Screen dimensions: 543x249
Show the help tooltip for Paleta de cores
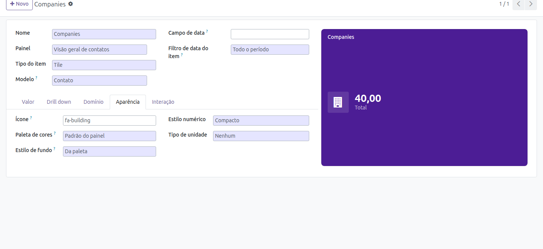click(x=55, y=133)
